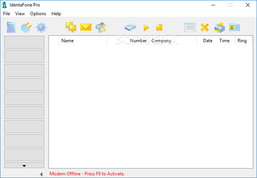
Task: Click the Modem Offline status message
Action: 87,174
